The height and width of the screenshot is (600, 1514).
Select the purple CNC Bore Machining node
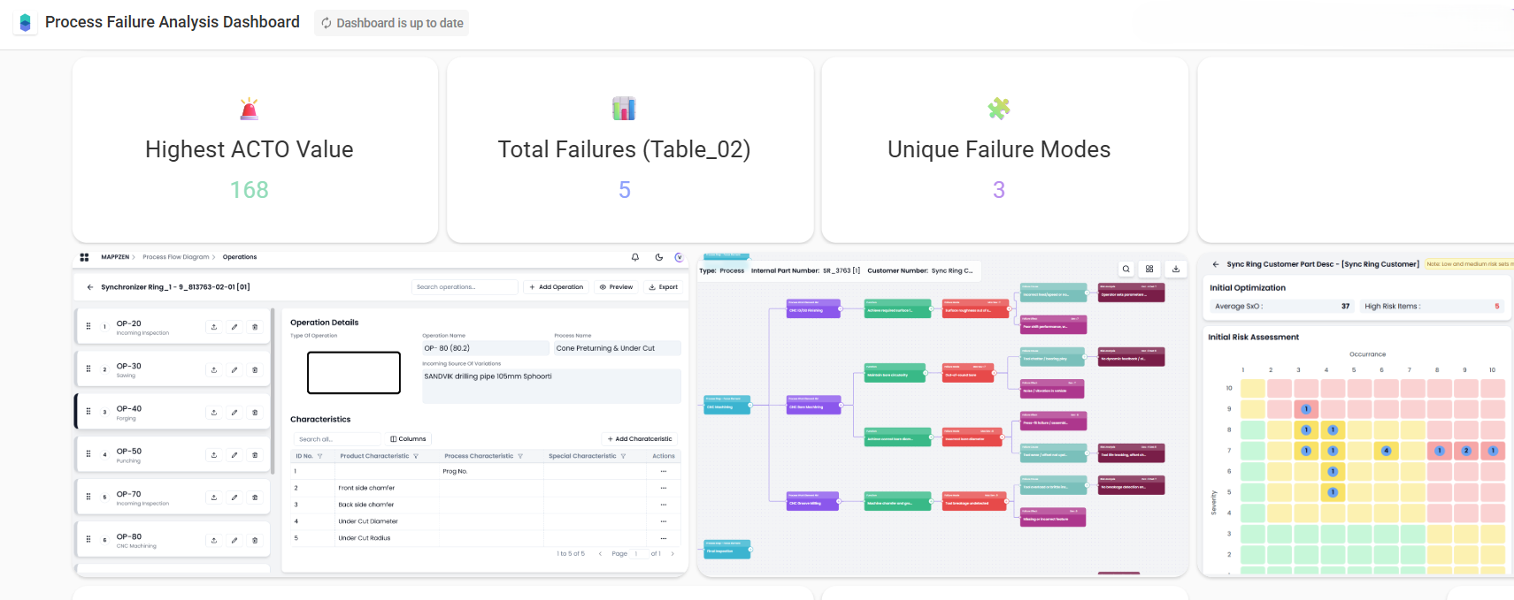click(x=813, y=405)
